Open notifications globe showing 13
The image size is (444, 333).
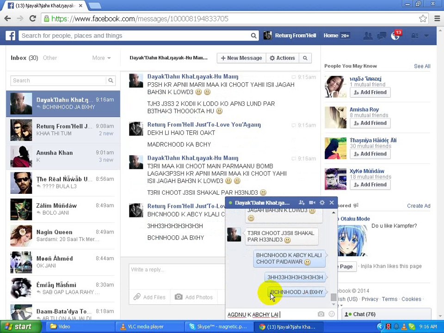tap(395, 36)
